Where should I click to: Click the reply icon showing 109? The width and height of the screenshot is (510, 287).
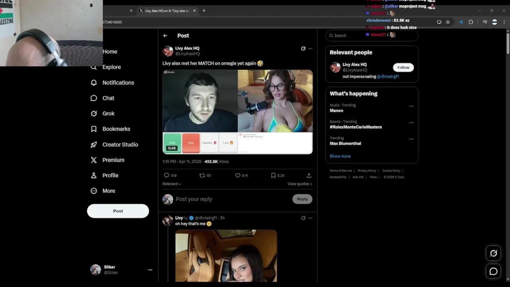point(167,175)
